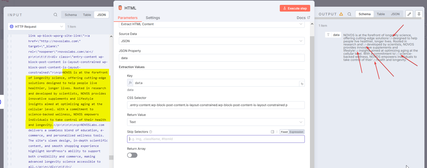
Task: Show input as Schema view
Action: [71, 15]
